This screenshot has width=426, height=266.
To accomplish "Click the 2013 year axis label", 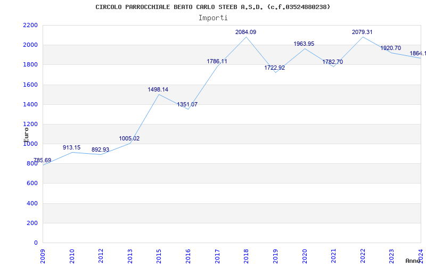I will 130,256.
